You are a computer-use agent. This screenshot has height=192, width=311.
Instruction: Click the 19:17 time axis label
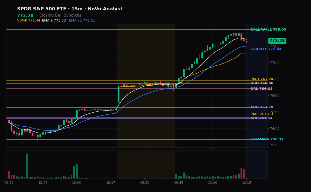[111, 183]
